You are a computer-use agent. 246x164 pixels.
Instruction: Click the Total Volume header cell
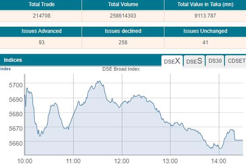coord(123,4)
